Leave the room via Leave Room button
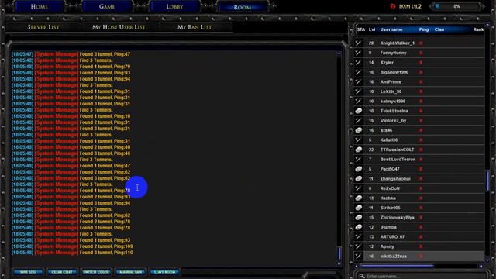This screenshot has width=496, height=279. (x=165, y=272)
